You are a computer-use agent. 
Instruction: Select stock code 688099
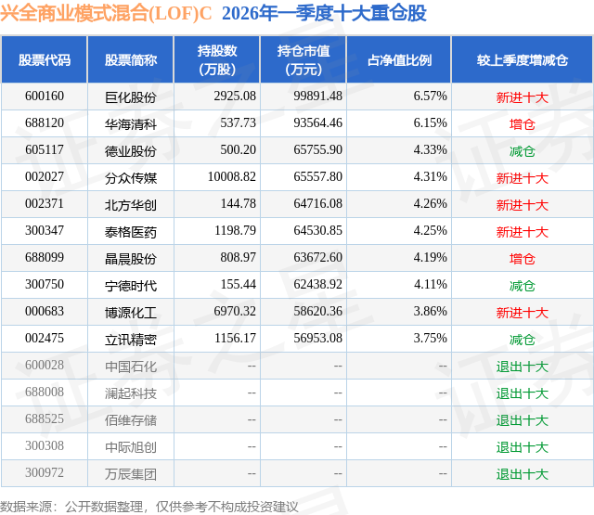45,258
